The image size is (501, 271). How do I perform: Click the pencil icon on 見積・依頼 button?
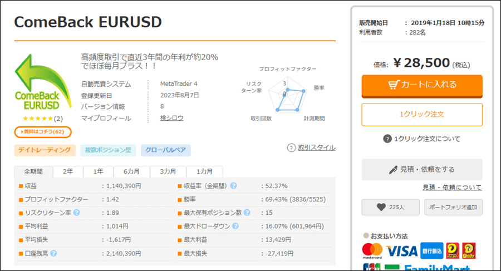(393, 170)
